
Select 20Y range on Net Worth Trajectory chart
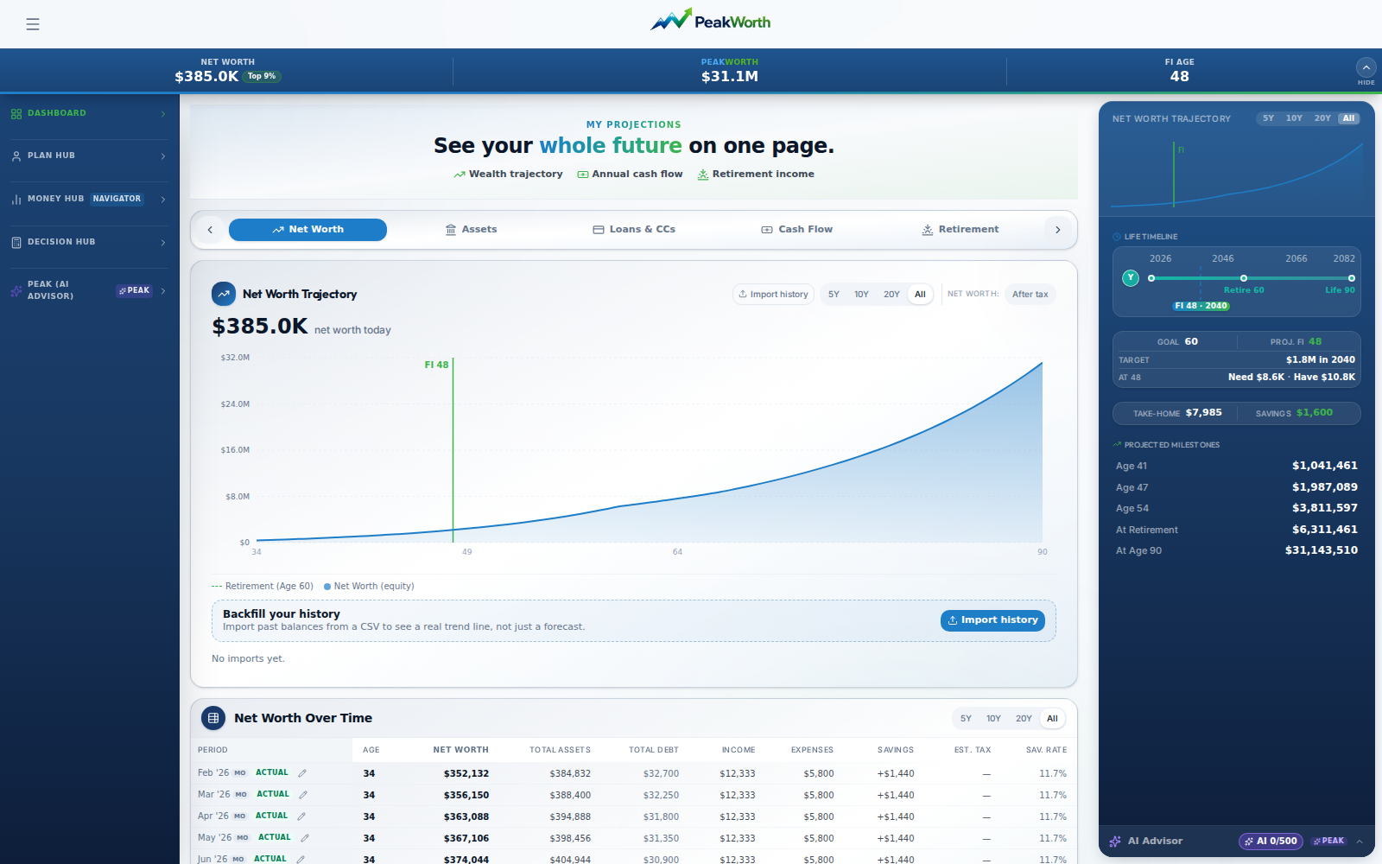pyautogui.click(x=891, y=295)
